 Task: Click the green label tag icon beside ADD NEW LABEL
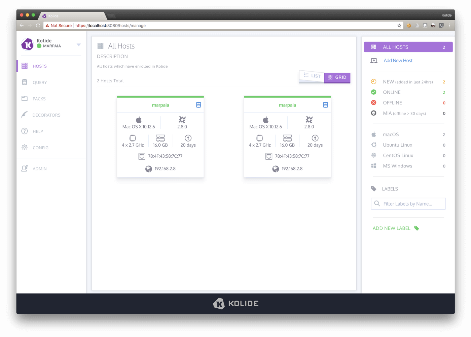tap(416, 228)
